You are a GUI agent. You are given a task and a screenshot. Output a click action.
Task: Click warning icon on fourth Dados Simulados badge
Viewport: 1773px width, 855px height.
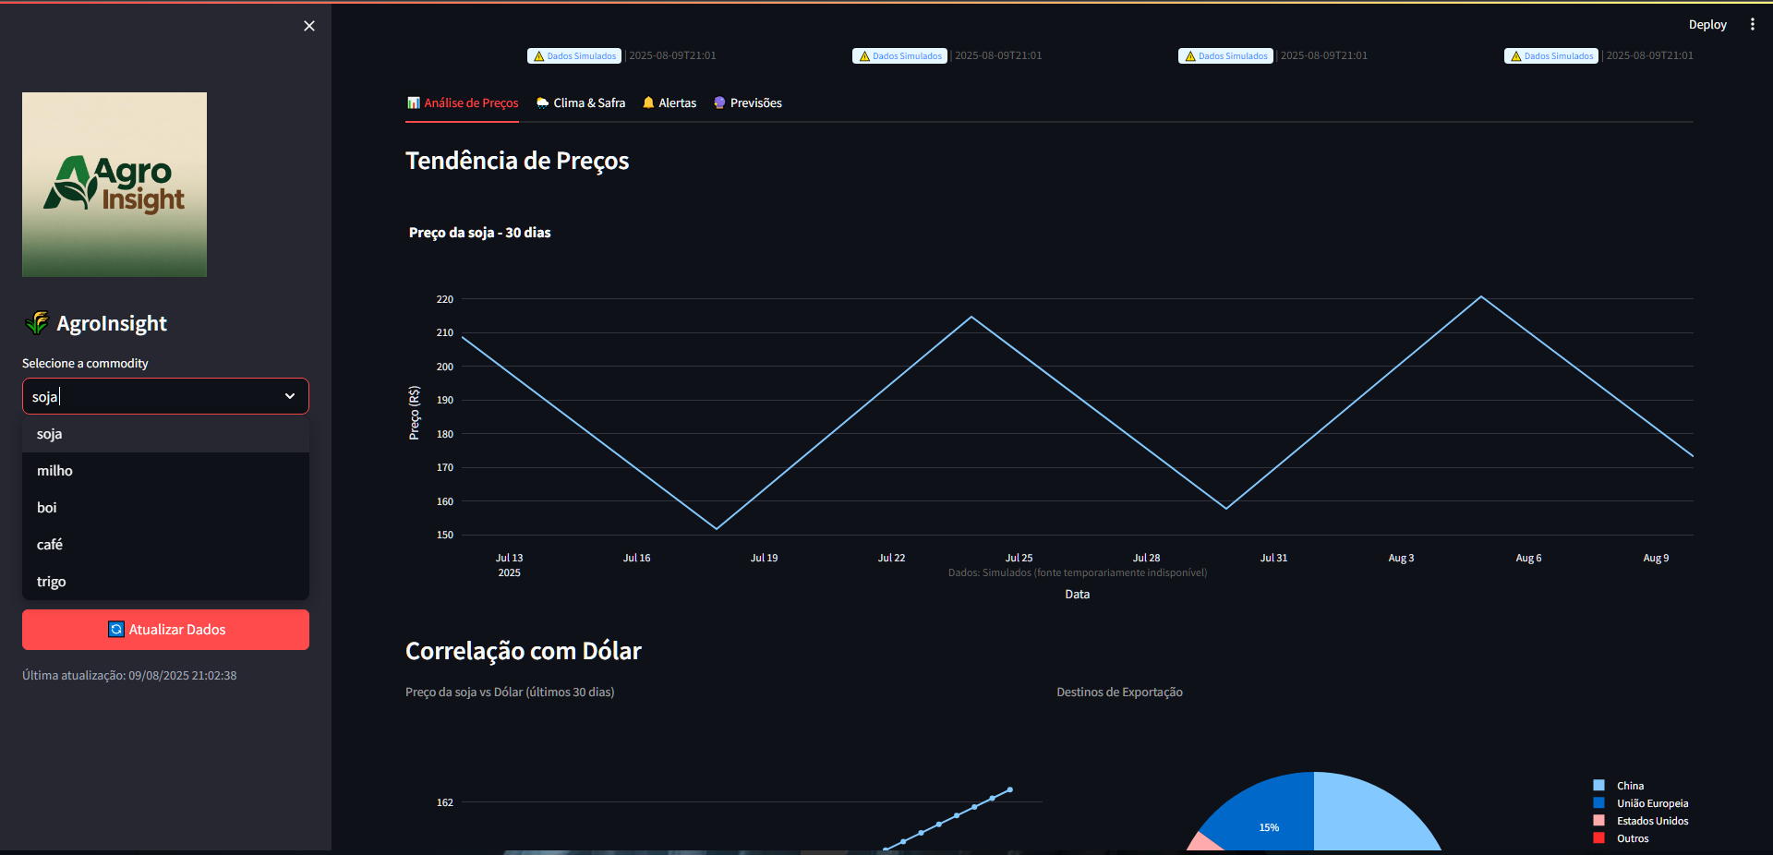pyautogui.click(x=1516, y=56)
